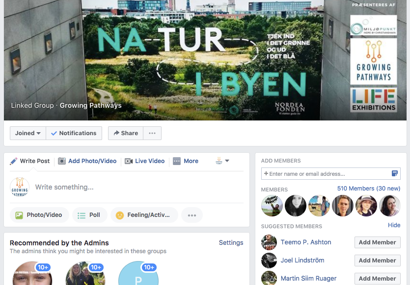Open the More composer options

[191, 161]
